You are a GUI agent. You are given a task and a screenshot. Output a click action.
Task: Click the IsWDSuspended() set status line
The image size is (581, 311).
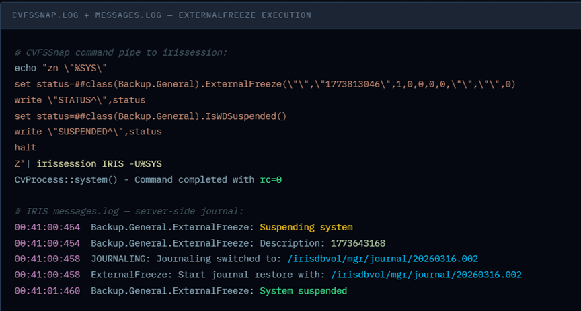point(151,116)
